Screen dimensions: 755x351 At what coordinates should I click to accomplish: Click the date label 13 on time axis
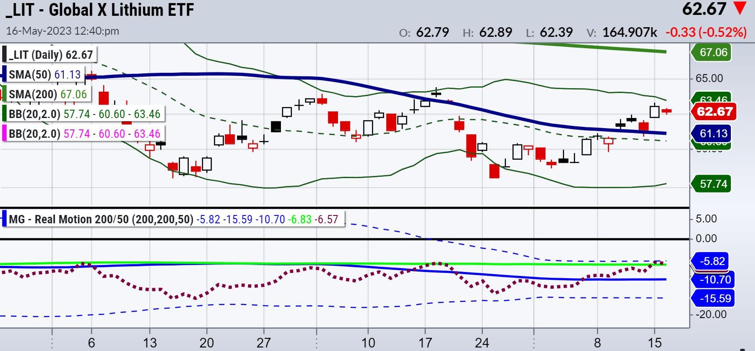coord(150,343)
